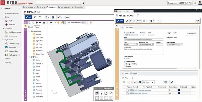Open the discussion icon in document toolbar

point(198,21)
